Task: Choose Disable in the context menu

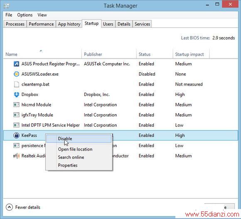Action: tap(79, 139)
